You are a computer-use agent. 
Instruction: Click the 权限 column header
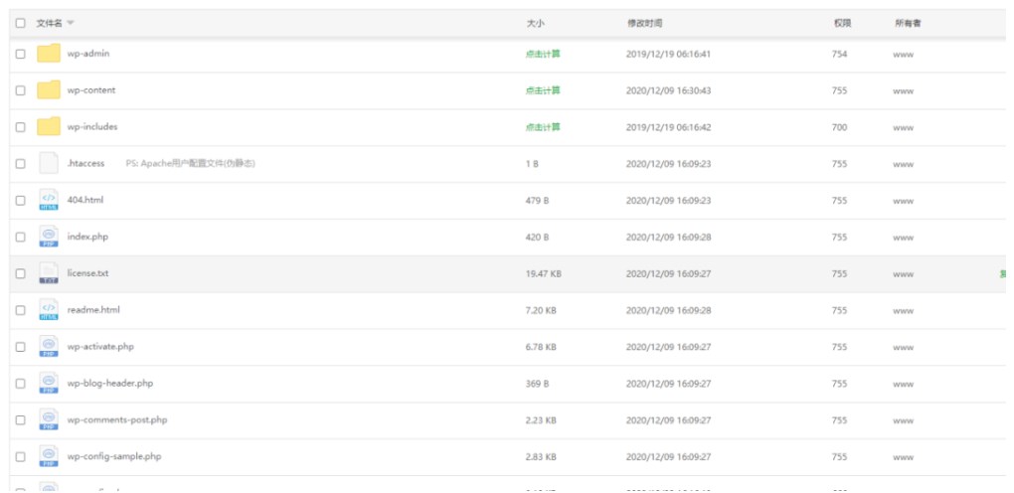(x=842, y=22)
